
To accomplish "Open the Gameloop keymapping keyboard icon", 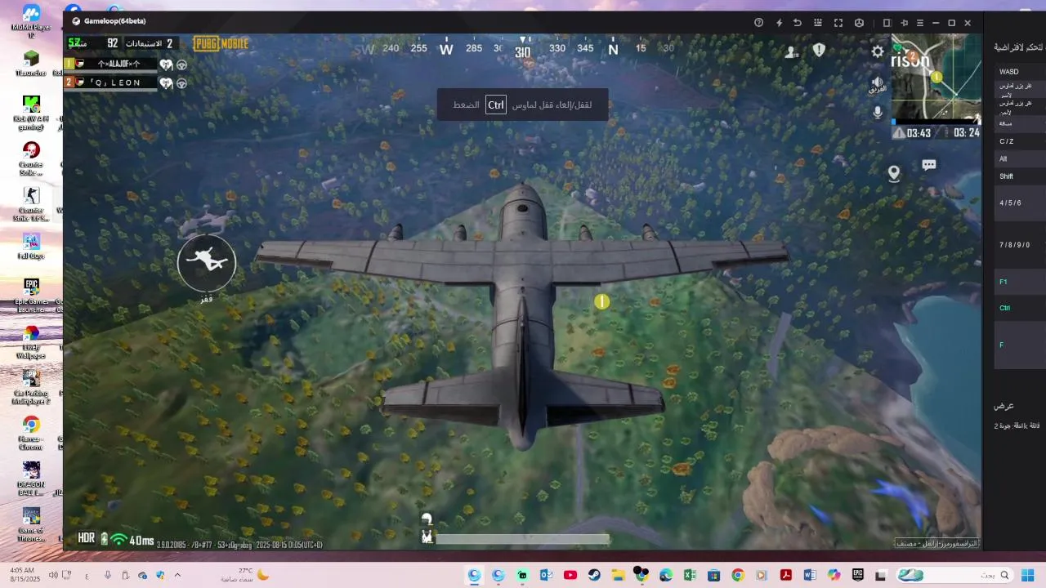I will (x=817, y=23).
